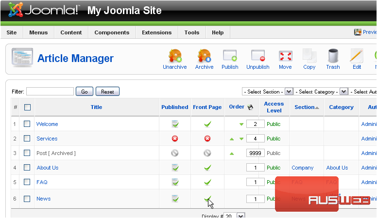This screenshot has height=218, width=377.
Task: Click the Trash toolbar icon
Action: [x=333, y=56]
